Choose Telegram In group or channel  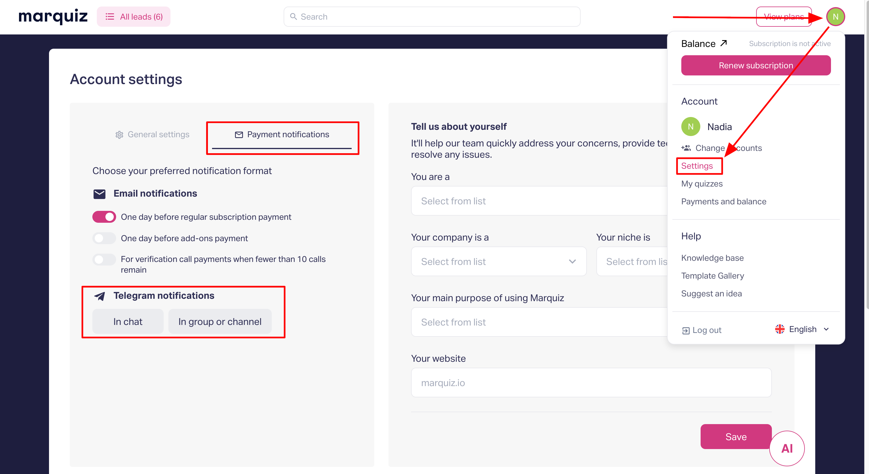coord(220,322)
